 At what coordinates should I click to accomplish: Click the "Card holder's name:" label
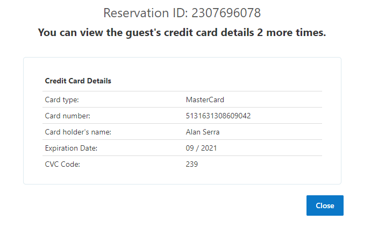click(x=77, y=132)
